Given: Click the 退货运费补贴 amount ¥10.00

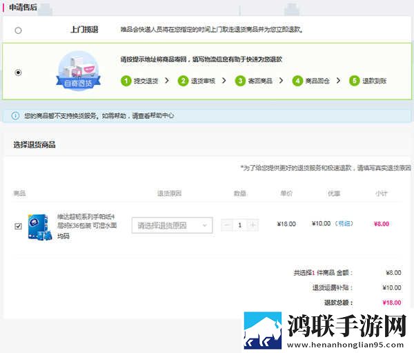Looking at the screenshot, I should 392,287.
